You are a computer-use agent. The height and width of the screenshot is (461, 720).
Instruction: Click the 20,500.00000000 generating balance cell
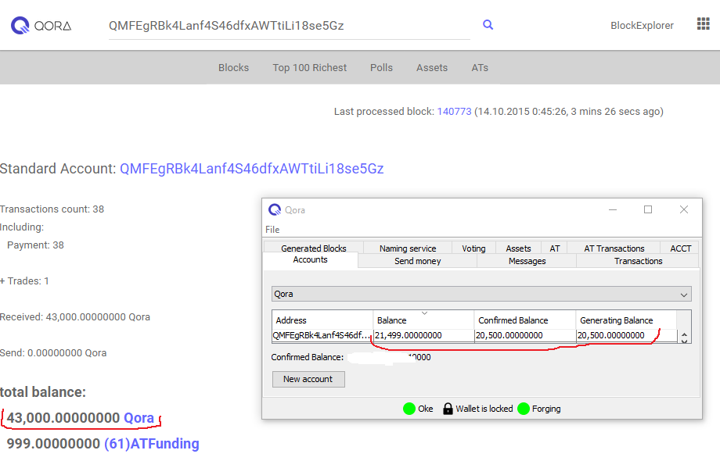point(626,335)
